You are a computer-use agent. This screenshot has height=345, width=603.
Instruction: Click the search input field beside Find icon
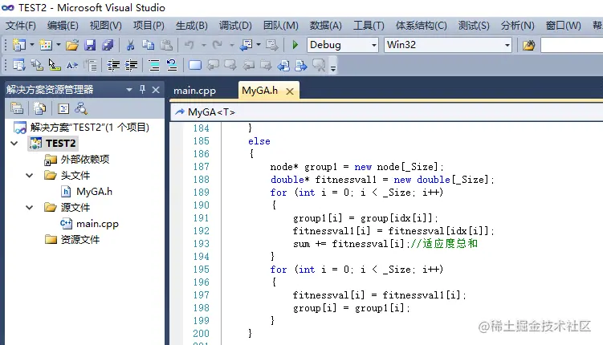point(572,45)
